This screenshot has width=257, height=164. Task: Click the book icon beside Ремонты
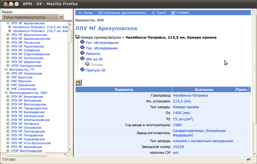[x=83, y=53]
